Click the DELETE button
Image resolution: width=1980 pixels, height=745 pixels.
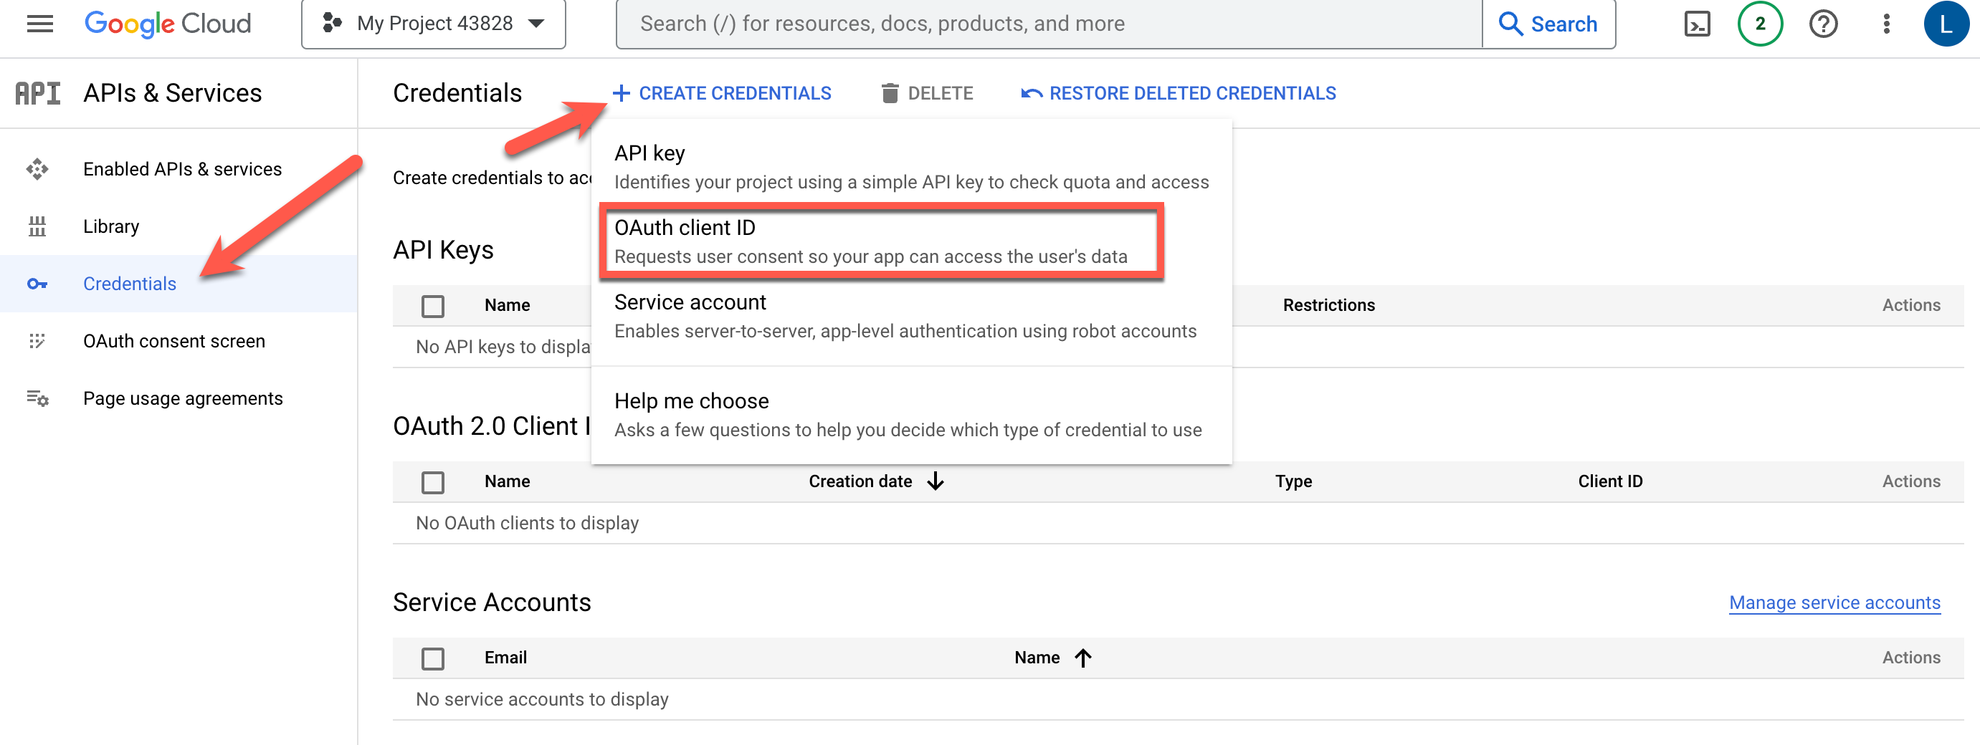(927, 93)
